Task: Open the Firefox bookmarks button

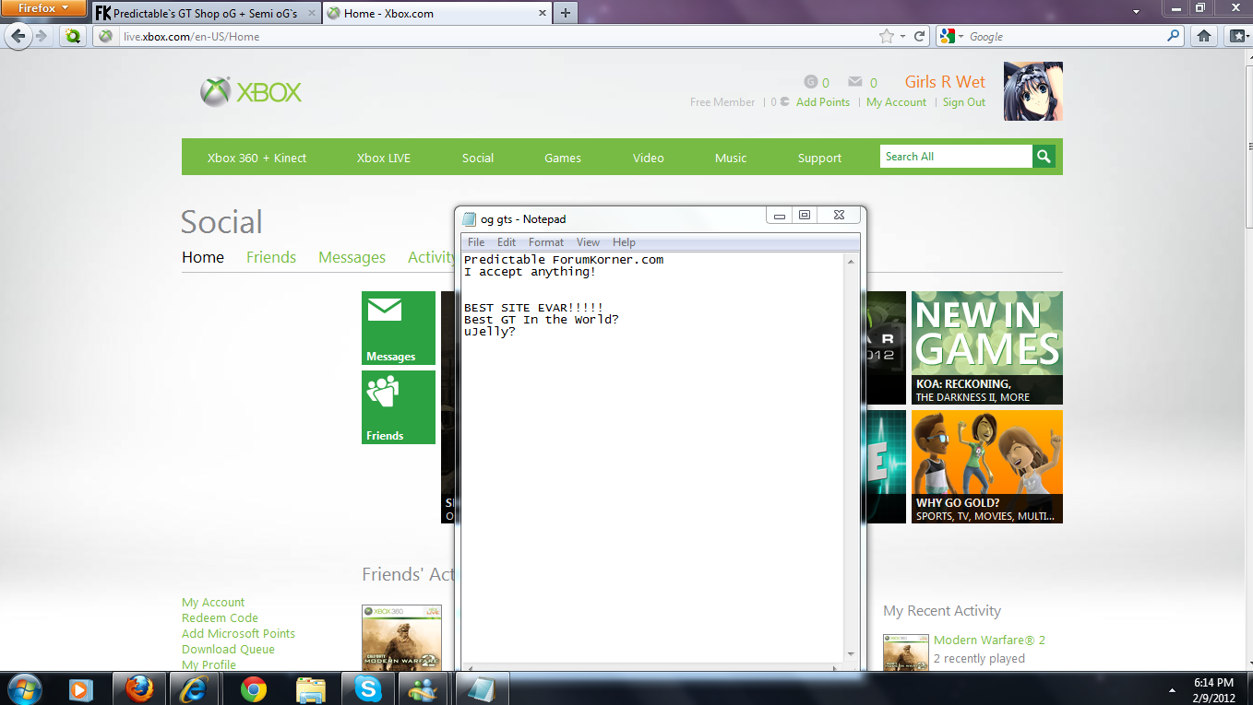Action: pyautogui.click(x=1238, y=37)
